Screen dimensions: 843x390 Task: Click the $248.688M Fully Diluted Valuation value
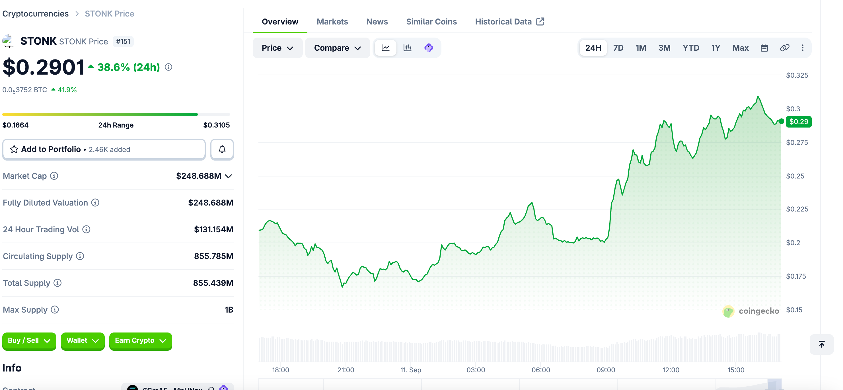(210, 203)
